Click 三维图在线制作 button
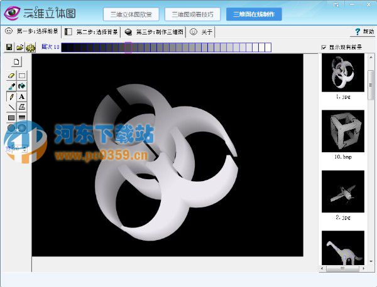The width and height of the screenshot is (377, 287). pos(254,14)
